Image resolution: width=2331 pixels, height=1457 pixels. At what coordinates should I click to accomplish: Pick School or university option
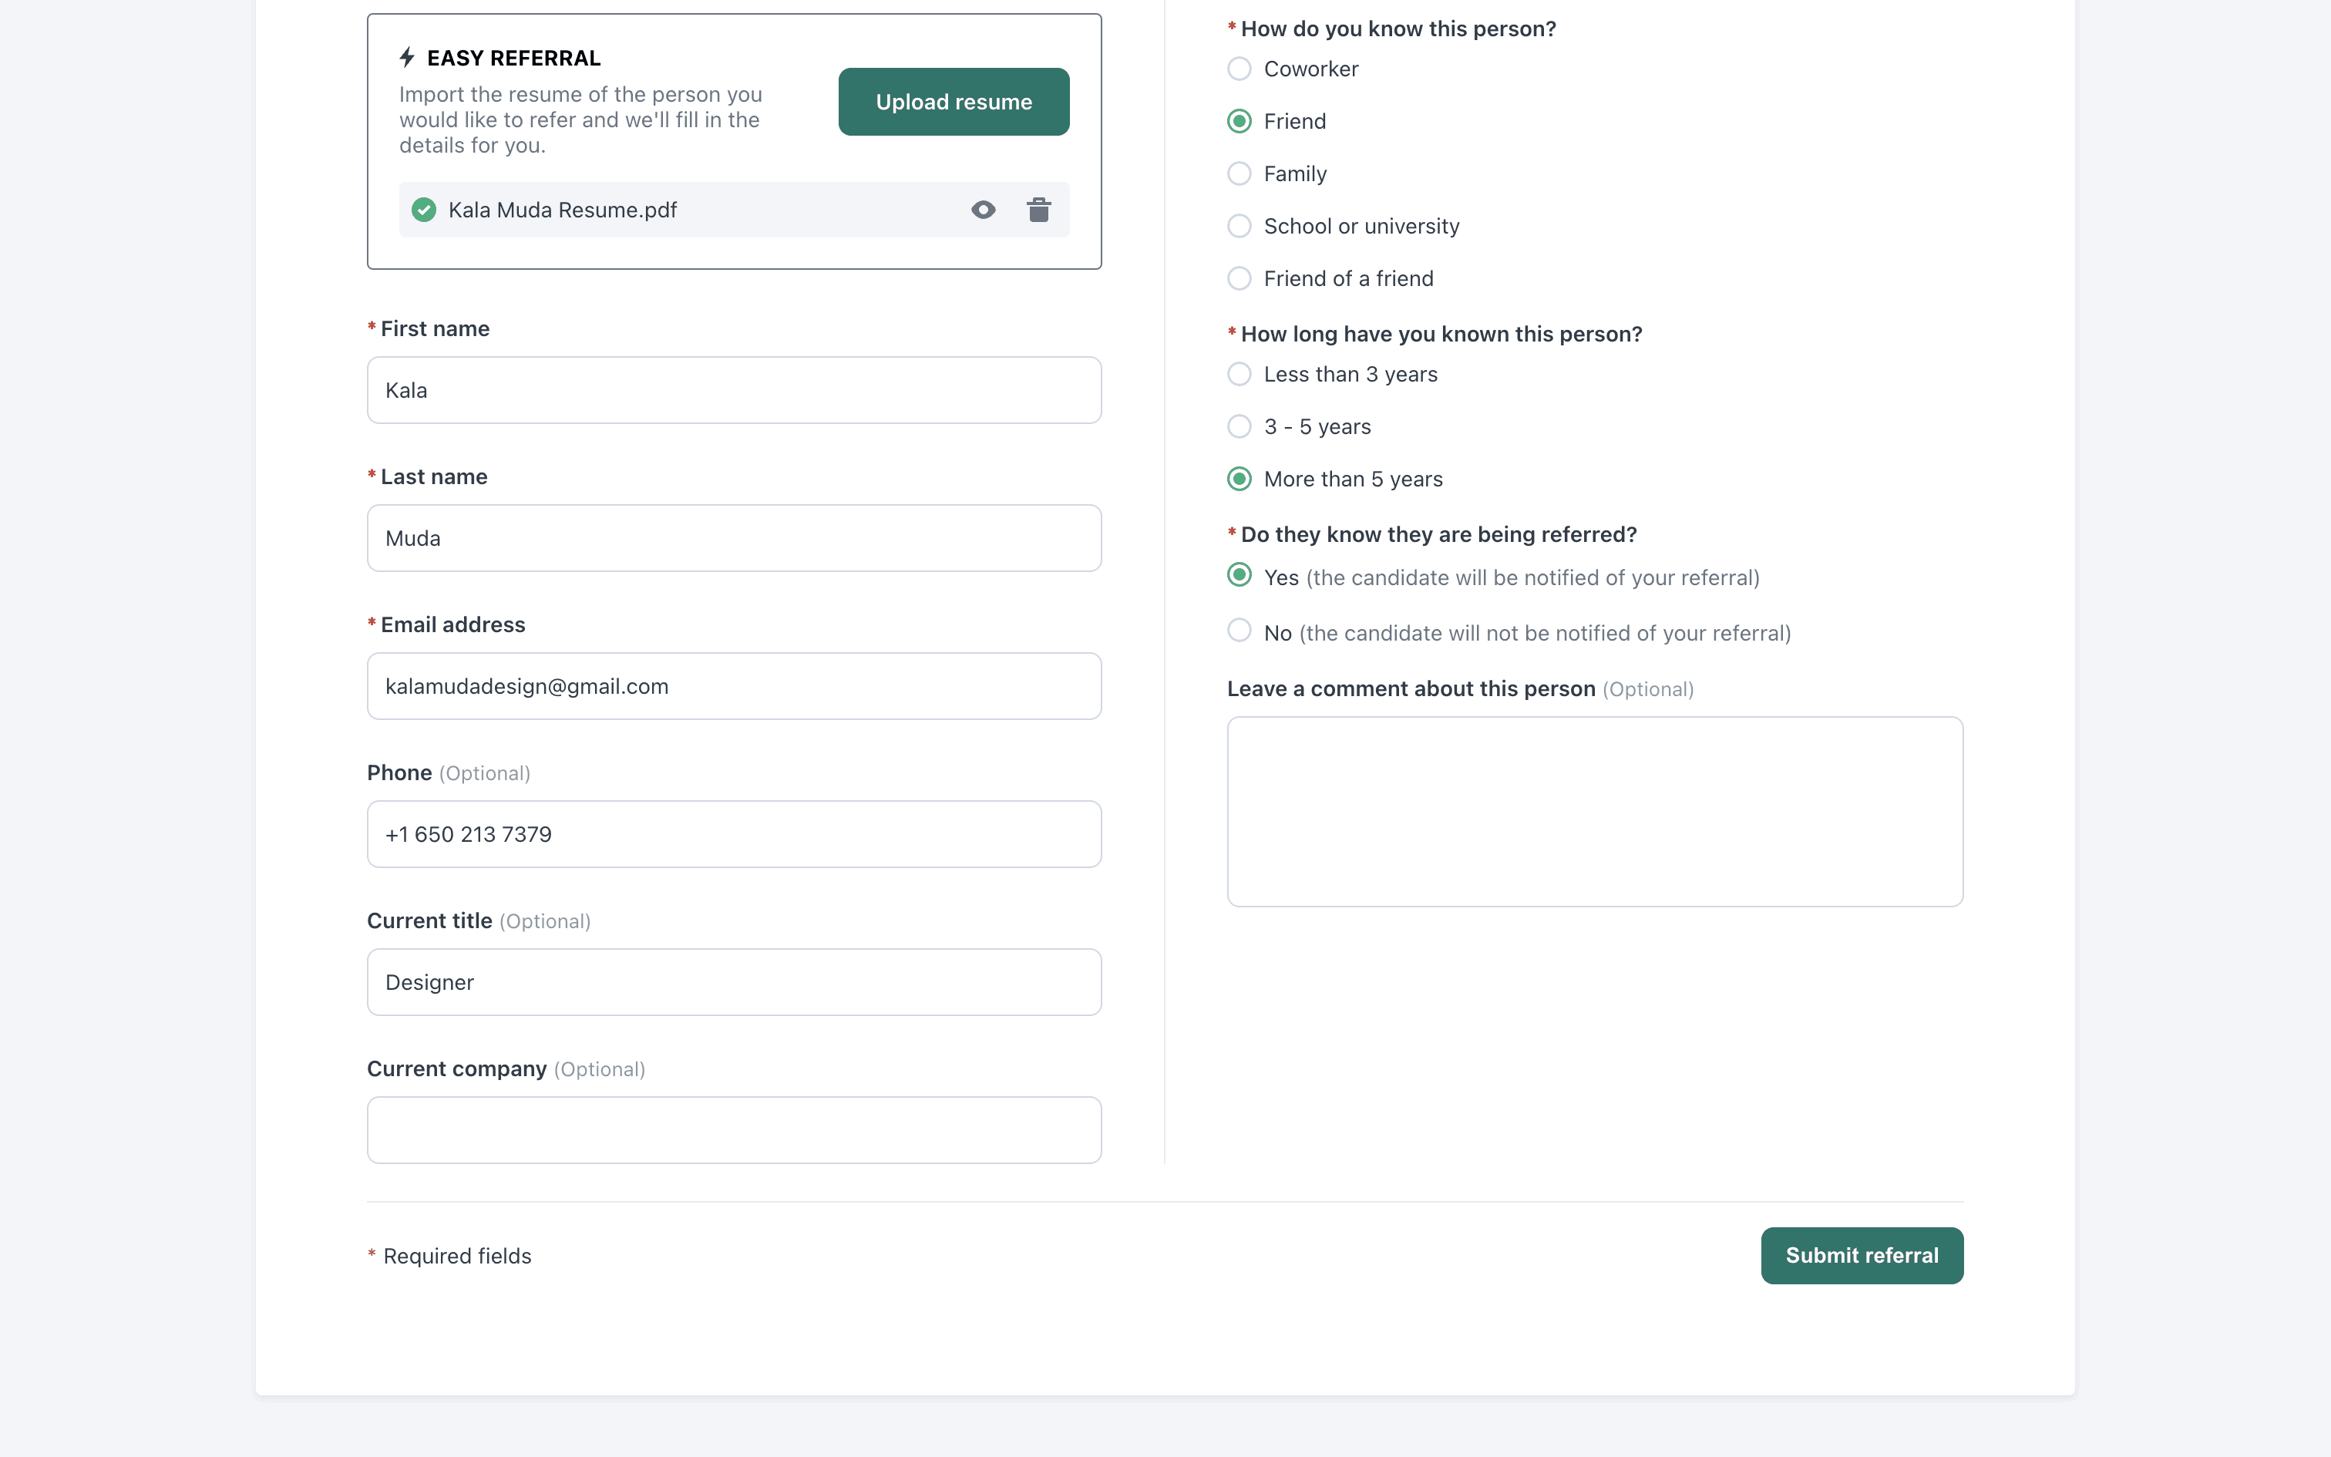click(x=1239, y=225)
